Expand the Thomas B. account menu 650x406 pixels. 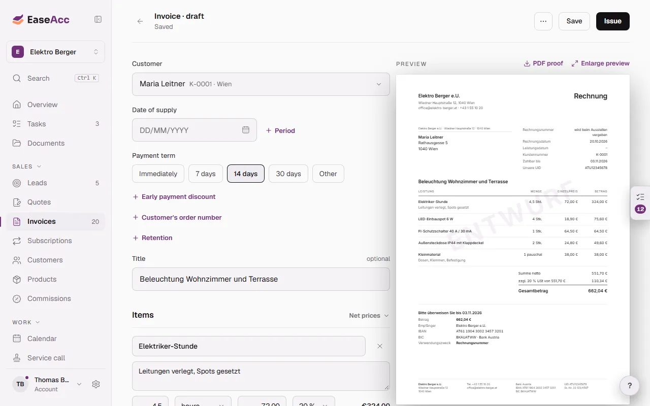point(48,384)
